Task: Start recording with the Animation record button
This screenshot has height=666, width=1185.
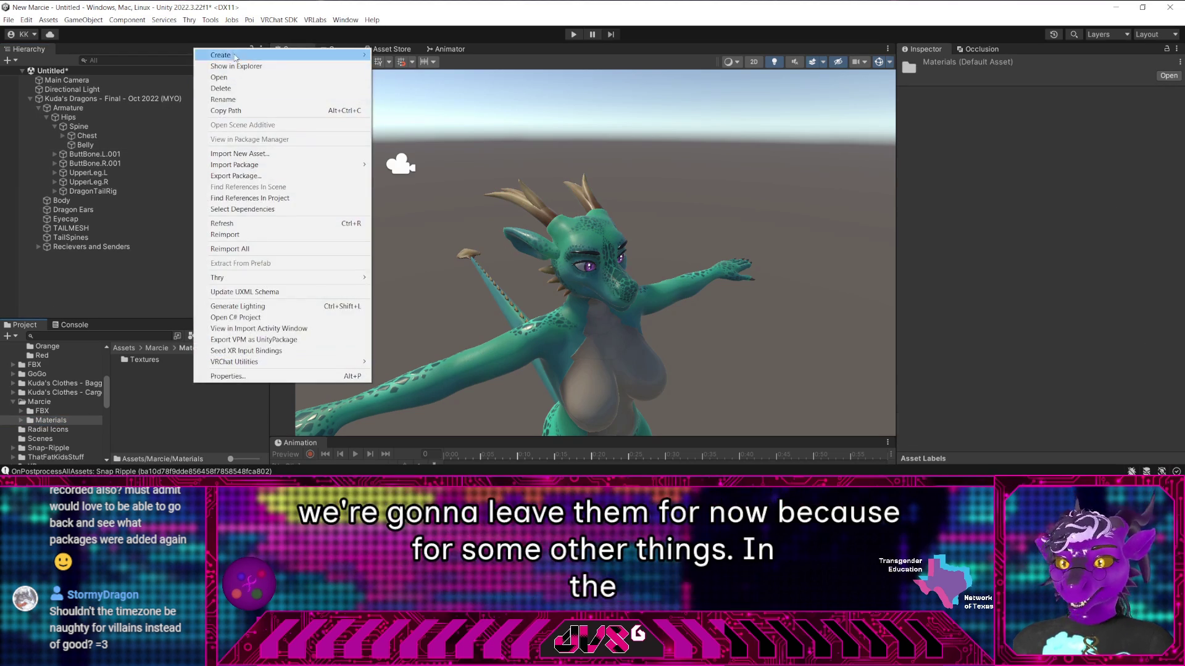Action: [310, 454]
